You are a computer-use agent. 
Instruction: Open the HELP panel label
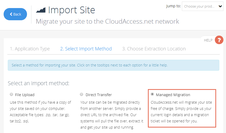point(208,40)
